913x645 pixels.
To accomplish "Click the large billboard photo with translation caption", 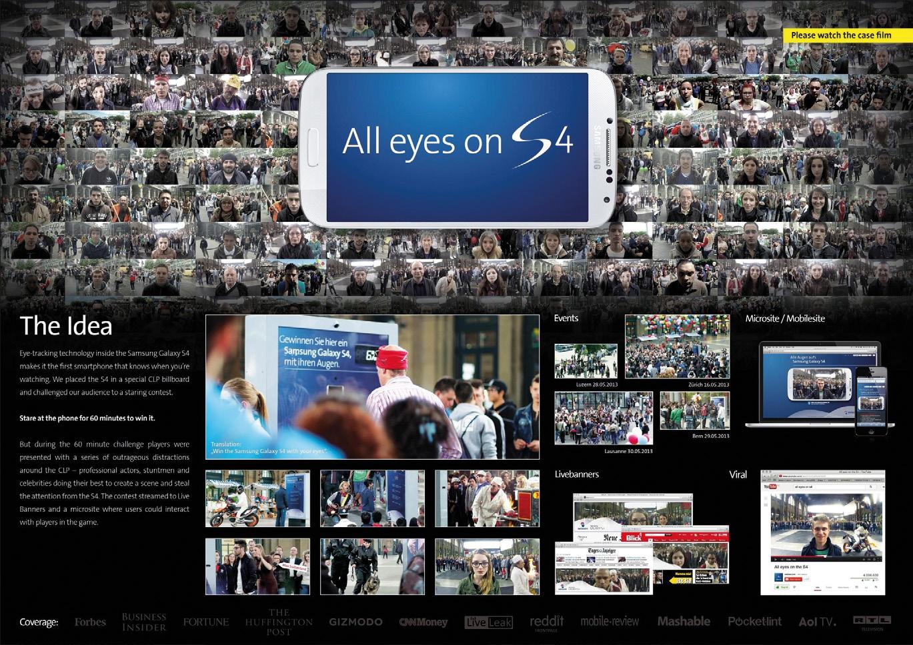I will [372, 387].
